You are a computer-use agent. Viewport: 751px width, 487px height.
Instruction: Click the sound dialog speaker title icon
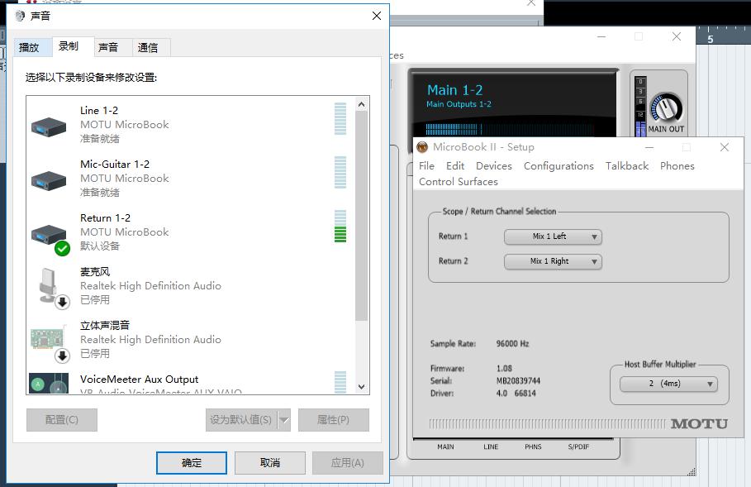(x=20, y=16)
